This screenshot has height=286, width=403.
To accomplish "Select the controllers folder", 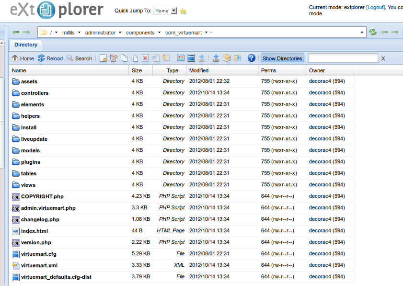I will [x=182, y=93].
